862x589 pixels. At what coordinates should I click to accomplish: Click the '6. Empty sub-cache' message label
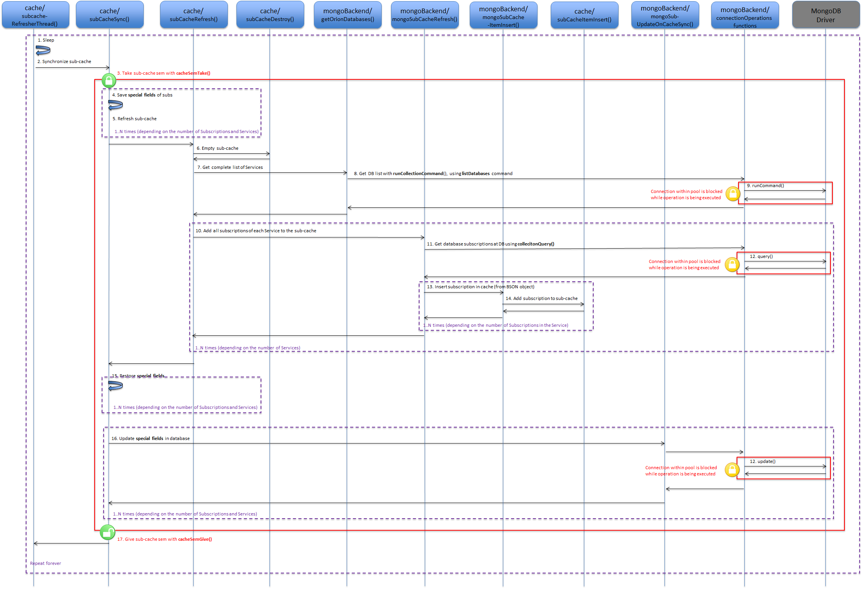coord(217,148)
